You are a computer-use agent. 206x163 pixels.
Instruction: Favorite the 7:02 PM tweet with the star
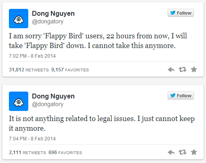point(194,69)
